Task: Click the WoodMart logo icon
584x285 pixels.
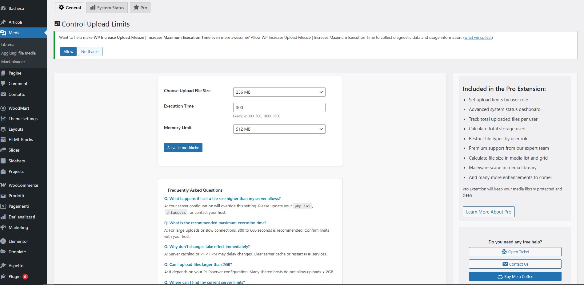Action: (3, 108)
